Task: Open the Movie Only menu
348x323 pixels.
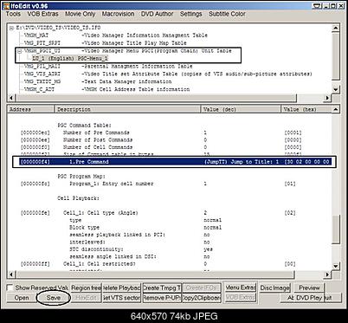Action: (80, 14)
